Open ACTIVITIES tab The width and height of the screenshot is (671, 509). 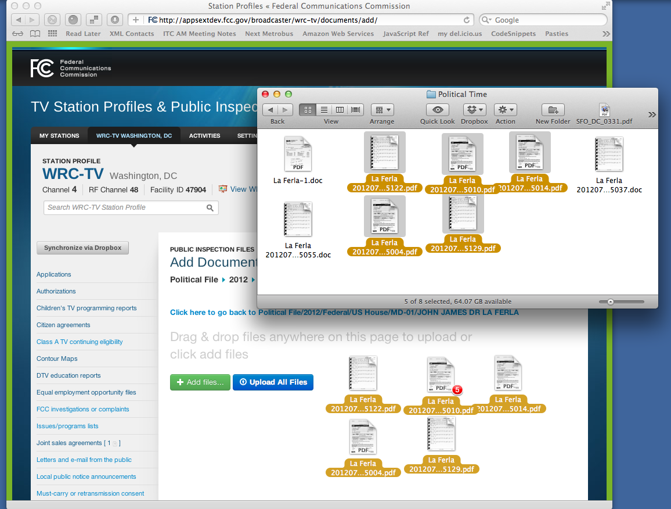204,135
